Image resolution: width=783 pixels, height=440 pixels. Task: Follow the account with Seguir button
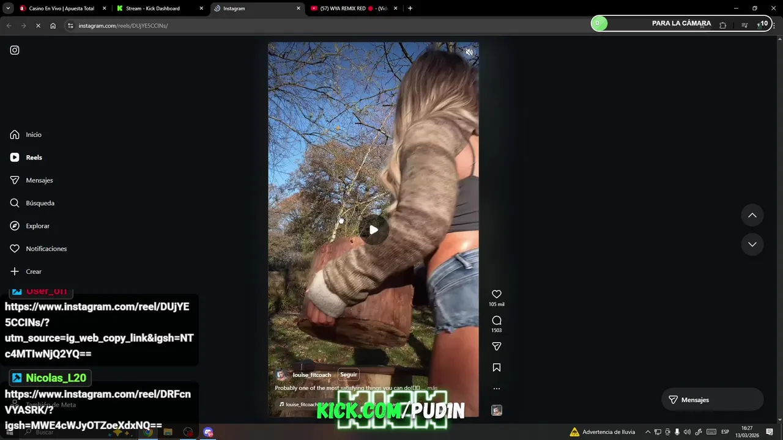pos(348,375)
